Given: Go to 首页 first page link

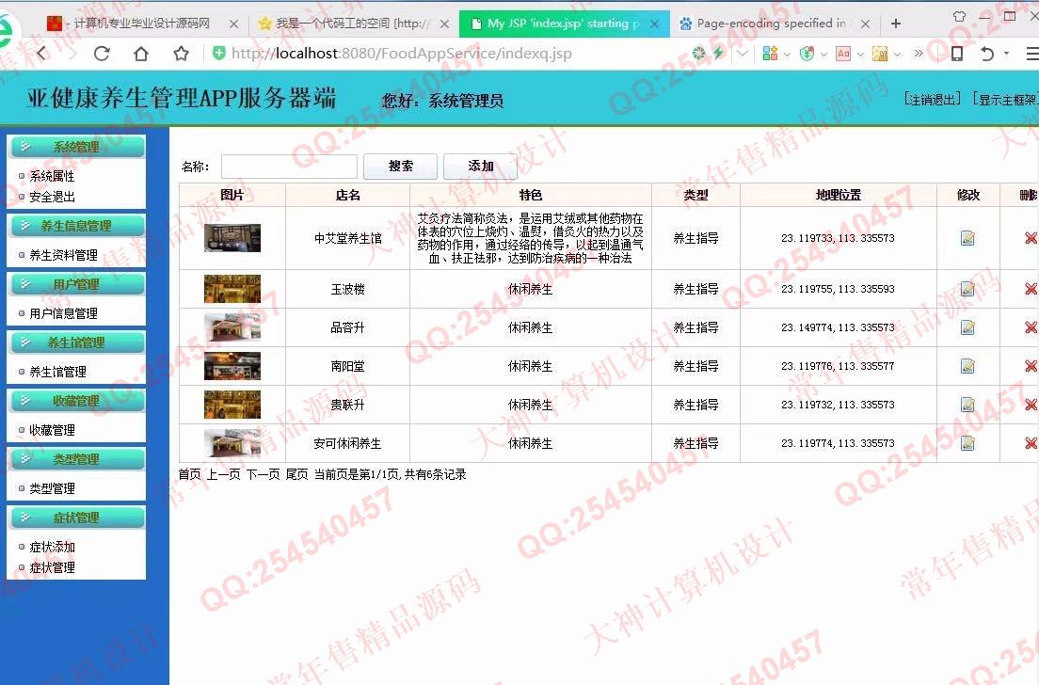Looking at the screenshot, I should [x=189, y=474].
